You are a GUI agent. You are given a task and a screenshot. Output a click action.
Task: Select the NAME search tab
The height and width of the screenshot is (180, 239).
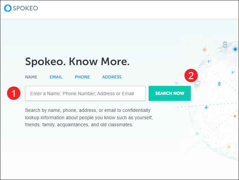[31, 77]
